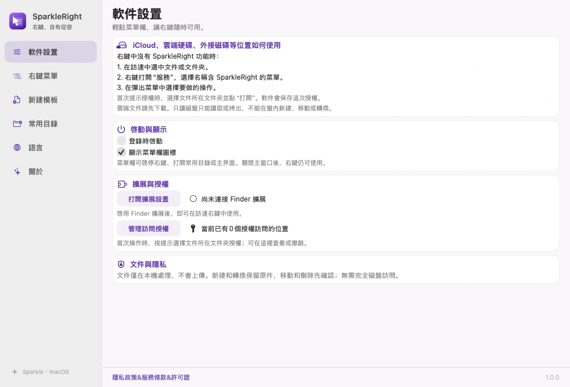
Task: Click the 當前已有 0 個授權訪問的位置 text
Action: (x=245, y=229)
